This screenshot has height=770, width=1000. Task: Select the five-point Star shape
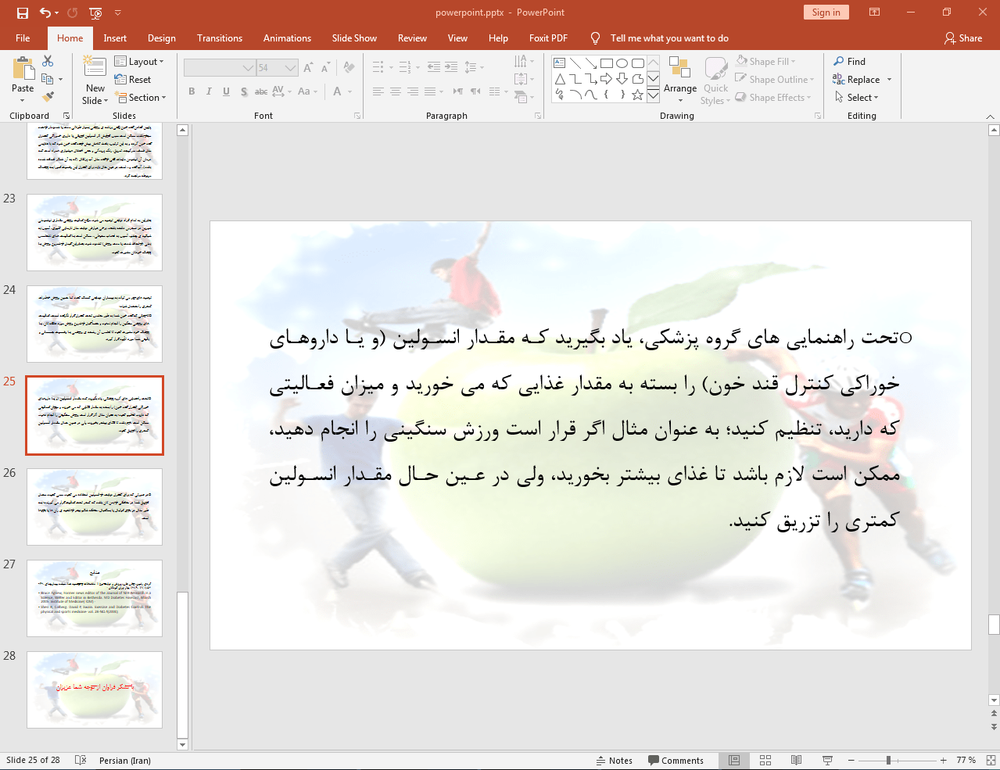pos(638,95)
